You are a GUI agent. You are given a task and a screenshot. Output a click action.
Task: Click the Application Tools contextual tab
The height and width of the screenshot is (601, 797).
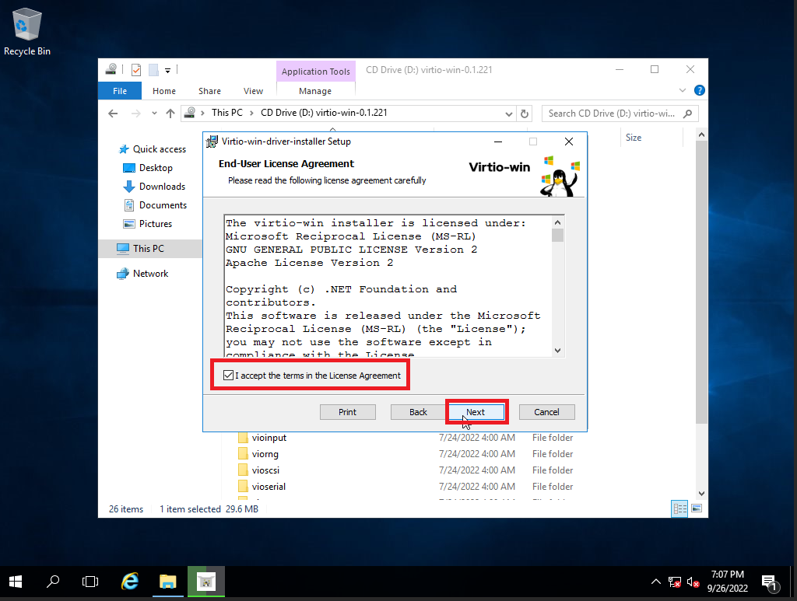[x=316, y=72]
